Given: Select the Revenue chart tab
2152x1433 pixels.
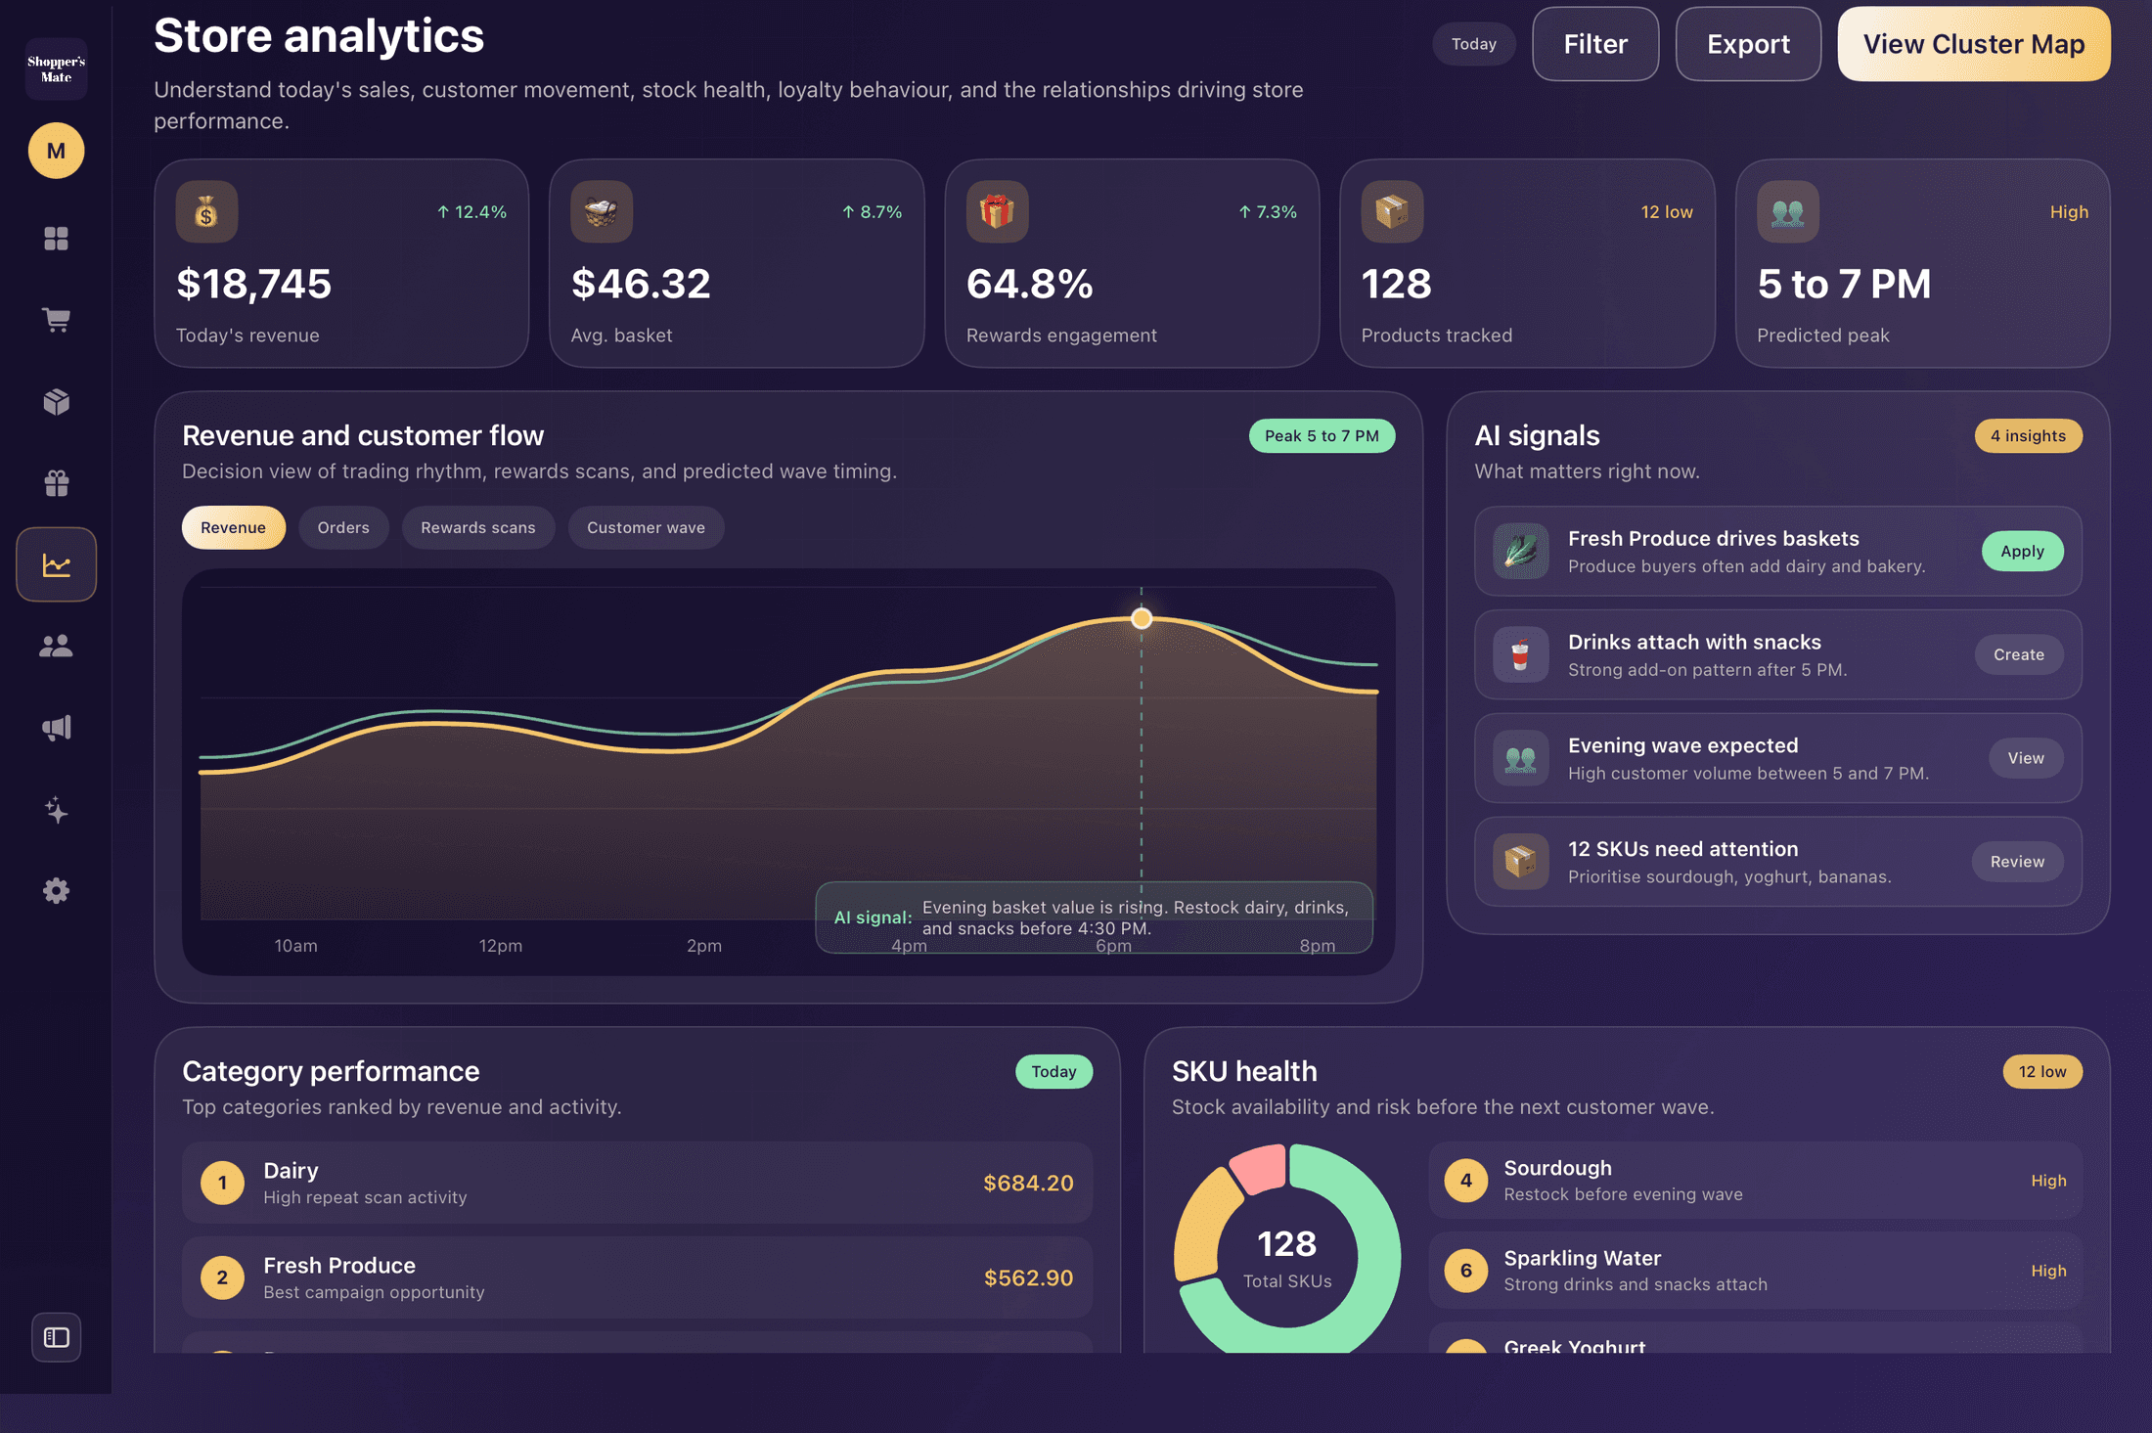Looking at the screenshot, I should coord(233,527).
